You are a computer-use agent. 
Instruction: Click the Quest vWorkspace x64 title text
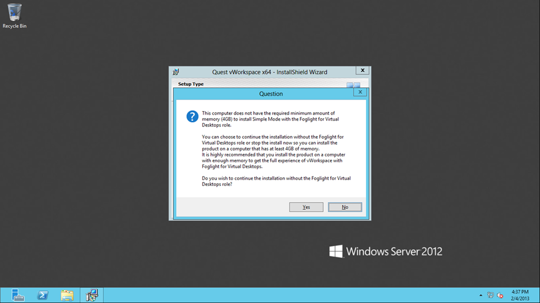click(x=269, y=72)
